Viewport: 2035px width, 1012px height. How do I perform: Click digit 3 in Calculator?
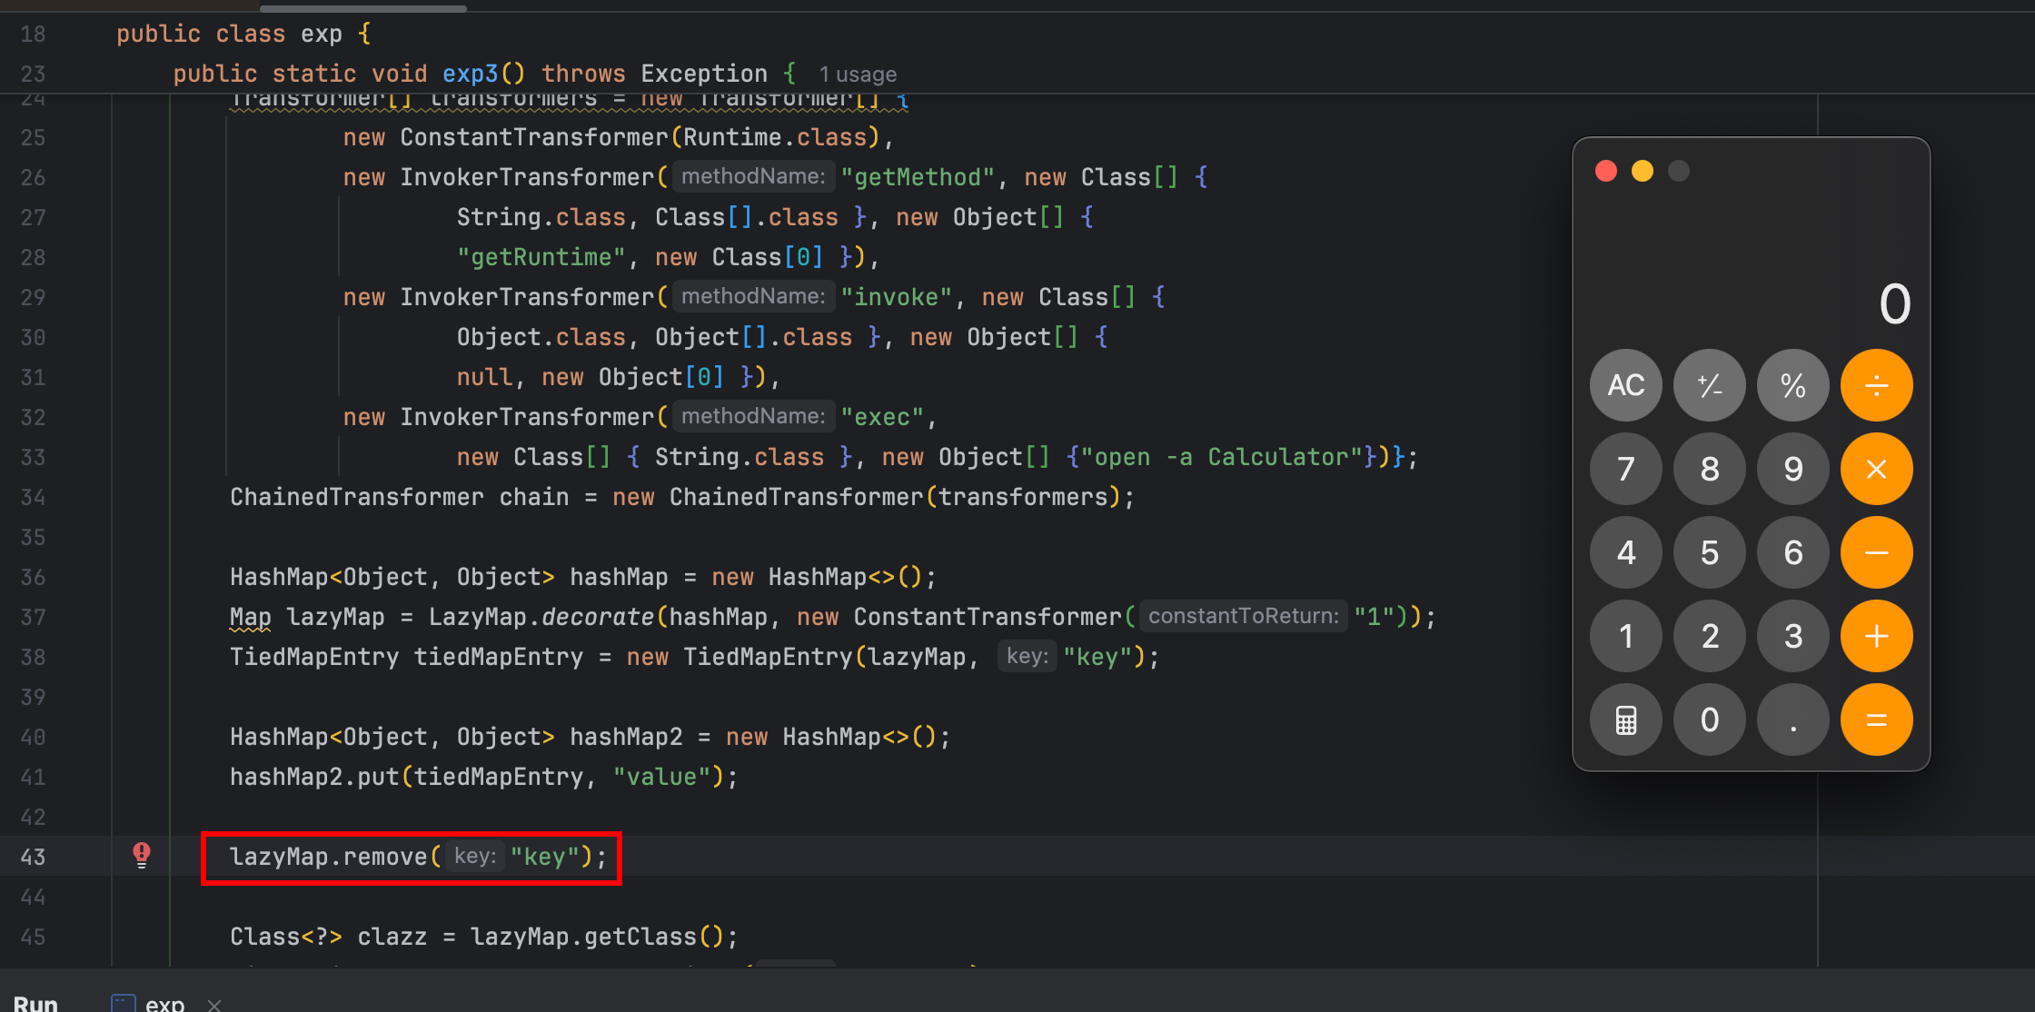(1793, 636)
